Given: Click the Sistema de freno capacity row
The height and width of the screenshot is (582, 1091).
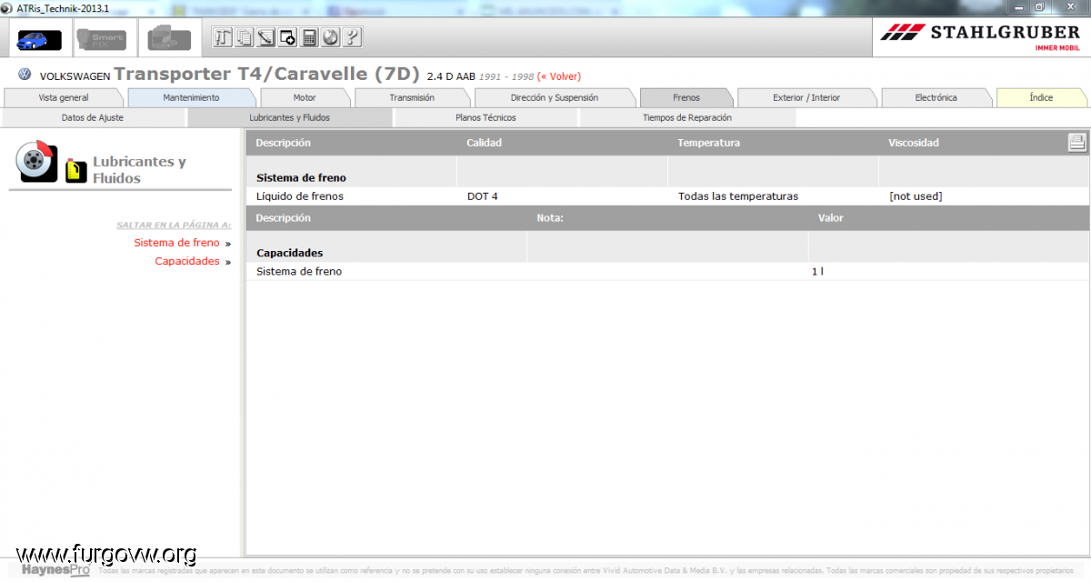Looking at the screenshot, I should tap(667, 271).
